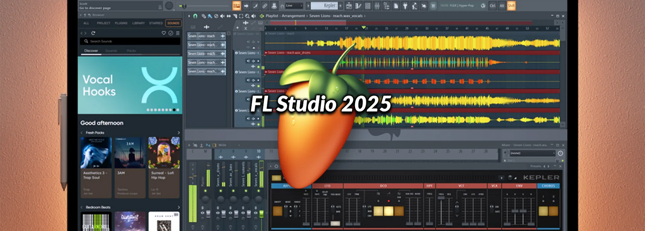The height and width of the screenshot is (231, 645).
Task: Click the Kepler plugin gear settings icon
Action: tap(277, 166)
